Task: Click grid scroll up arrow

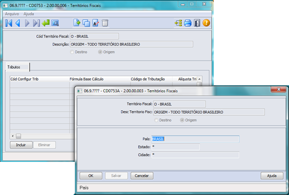Action: pos(199,79)
